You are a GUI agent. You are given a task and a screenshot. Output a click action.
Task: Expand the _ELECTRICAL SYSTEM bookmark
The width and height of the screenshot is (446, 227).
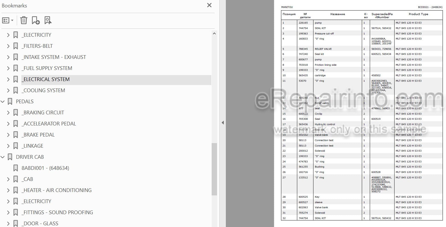(x=8, y=79)
